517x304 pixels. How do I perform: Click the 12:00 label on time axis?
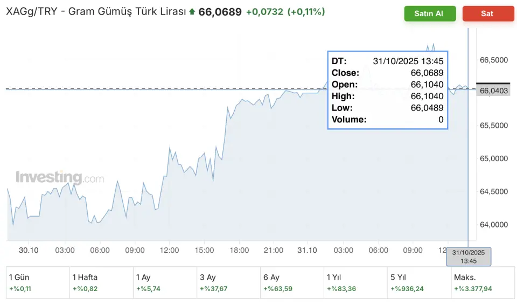(170, 250)
